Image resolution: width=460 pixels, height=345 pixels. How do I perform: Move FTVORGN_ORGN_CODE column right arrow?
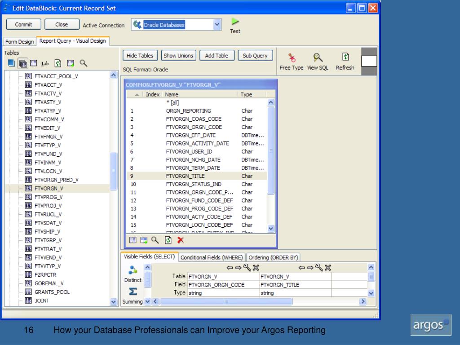(238, 268)
